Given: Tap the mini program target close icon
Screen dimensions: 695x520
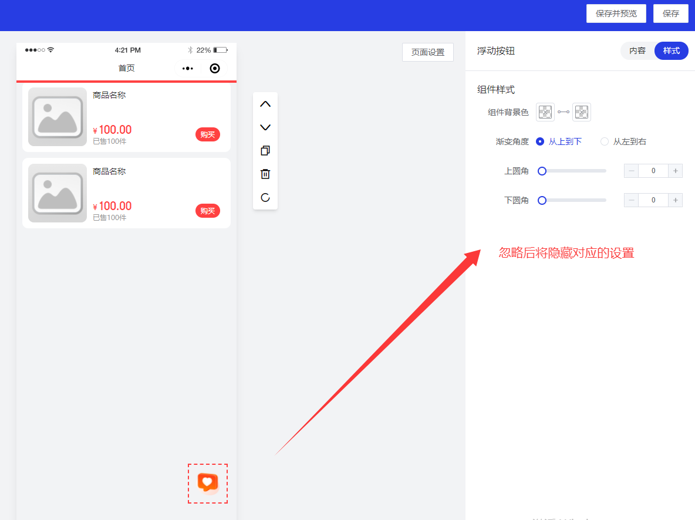Looking at the screenshot, I should point(214,68).
